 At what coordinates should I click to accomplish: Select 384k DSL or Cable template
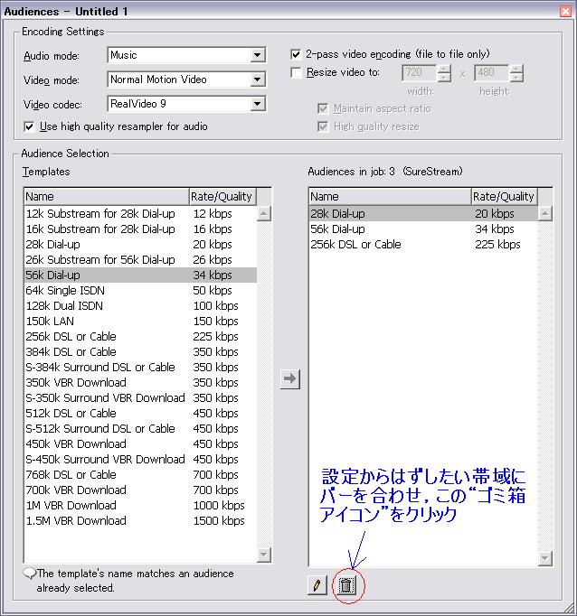point(140,351)
